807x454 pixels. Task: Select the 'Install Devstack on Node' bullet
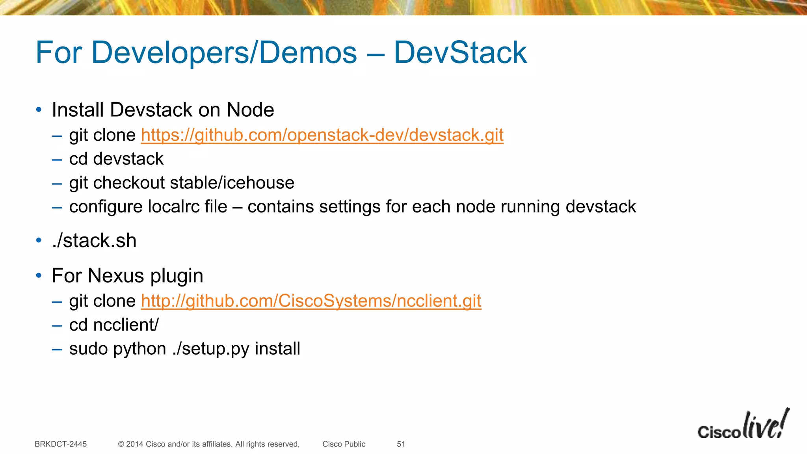point(163,110)
